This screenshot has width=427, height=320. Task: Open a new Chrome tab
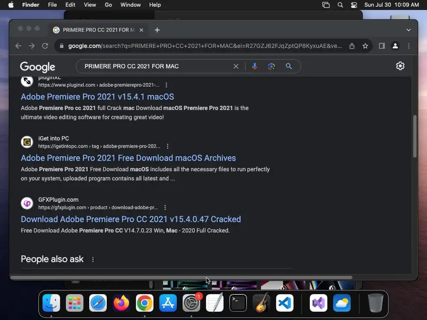tap(157, 30)
